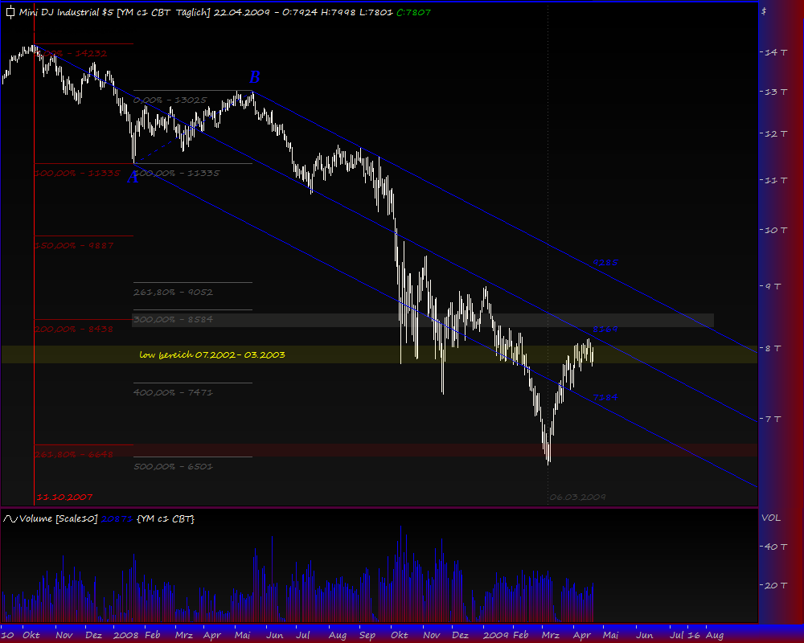This screenshot has width=804, height=643.
Task: Click the gray label "100,00% - 11335"
Action: pyautogui.click(x=177, y=174)
